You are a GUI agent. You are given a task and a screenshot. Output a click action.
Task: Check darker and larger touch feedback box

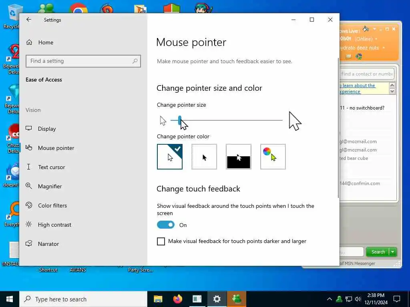161,241
